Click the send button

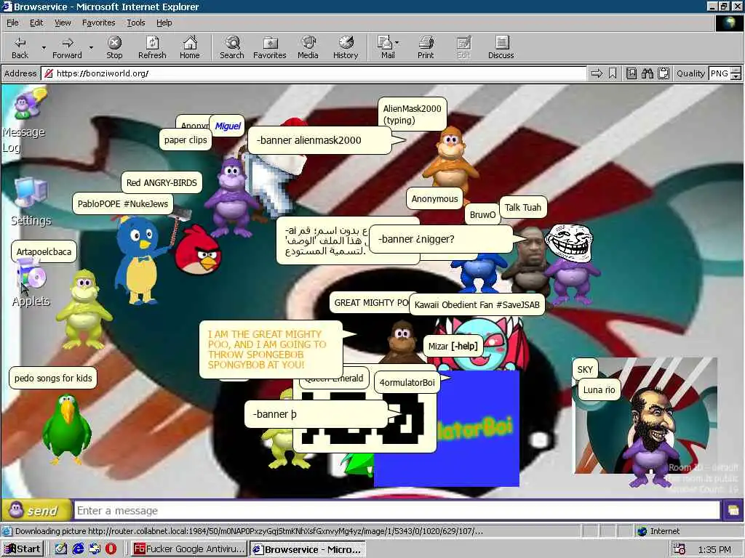tap(36, 511)
